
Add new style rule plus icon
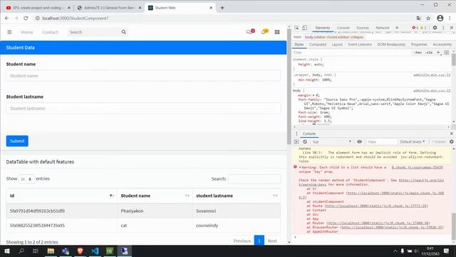439,52
